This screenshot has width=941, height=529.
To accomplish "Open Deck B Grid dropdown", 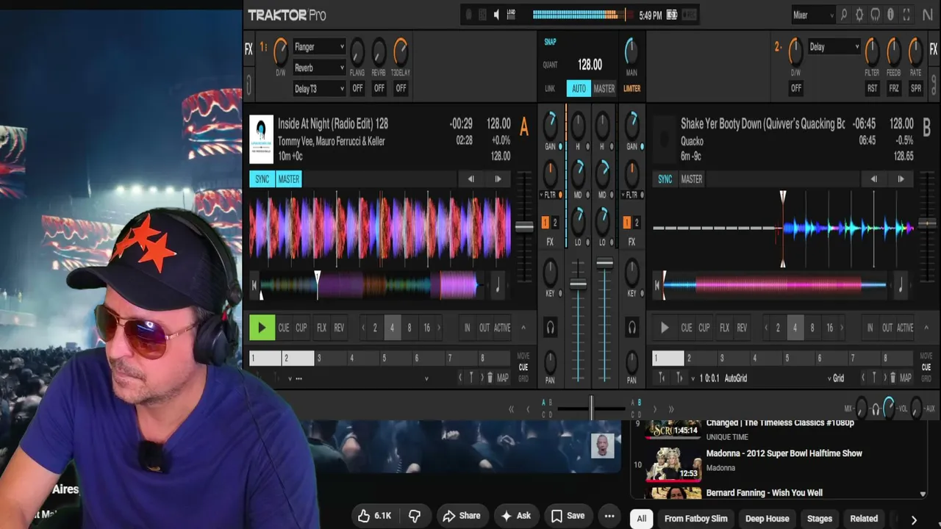I will [x=836, y=378].
